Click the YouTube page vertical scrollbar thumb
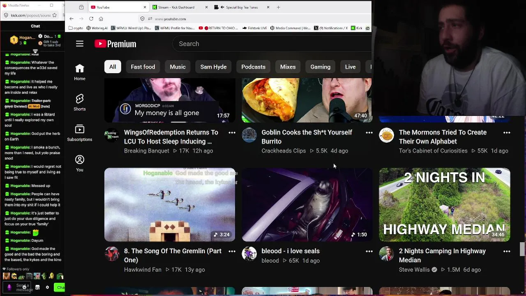The width and height of the screenshot is (526, 296). pyautogui.click(x=522, y=249)
